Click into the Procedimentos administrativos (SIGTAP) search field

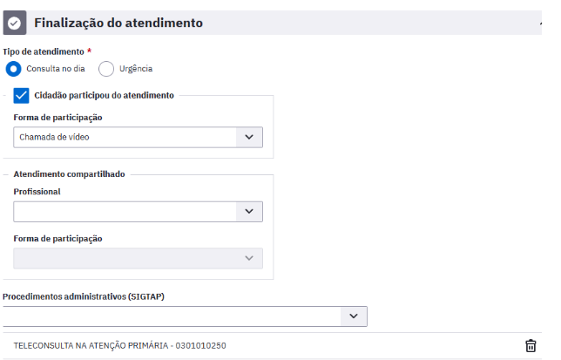172,316
